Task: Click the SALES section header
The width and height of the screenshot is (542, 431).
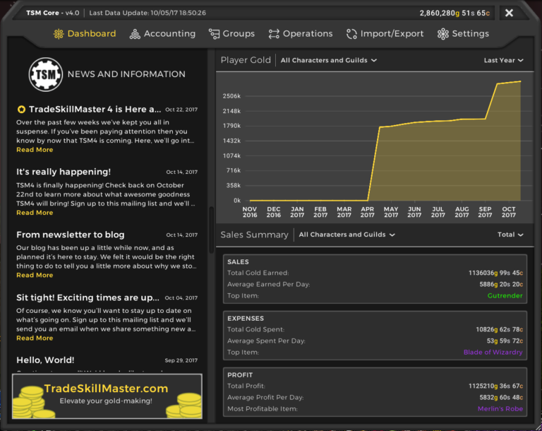Action: pyautogui.click(x=238, y=262)
